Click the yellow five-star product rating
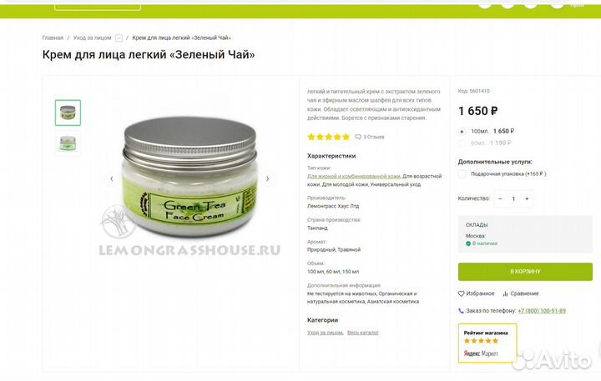Image resolution: width=601 pixels, height=381 pixels. click(329, 137)
